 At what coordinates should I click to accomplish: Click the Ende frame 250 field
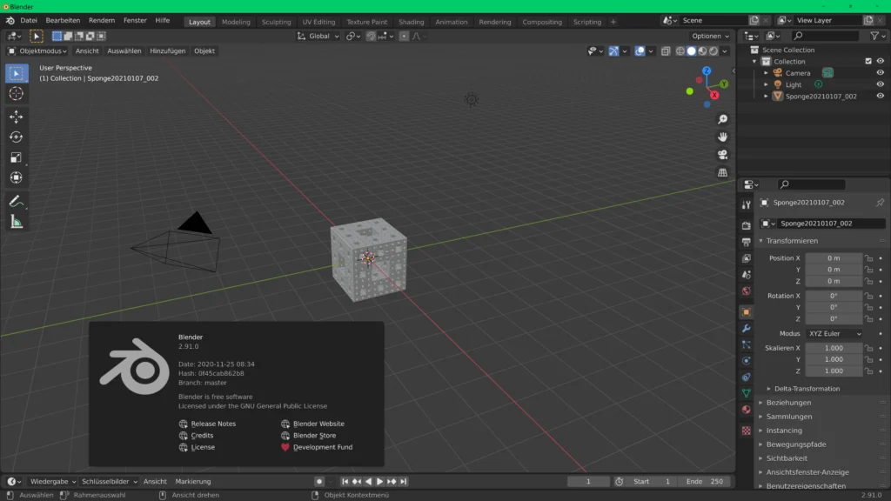(705, 481)
